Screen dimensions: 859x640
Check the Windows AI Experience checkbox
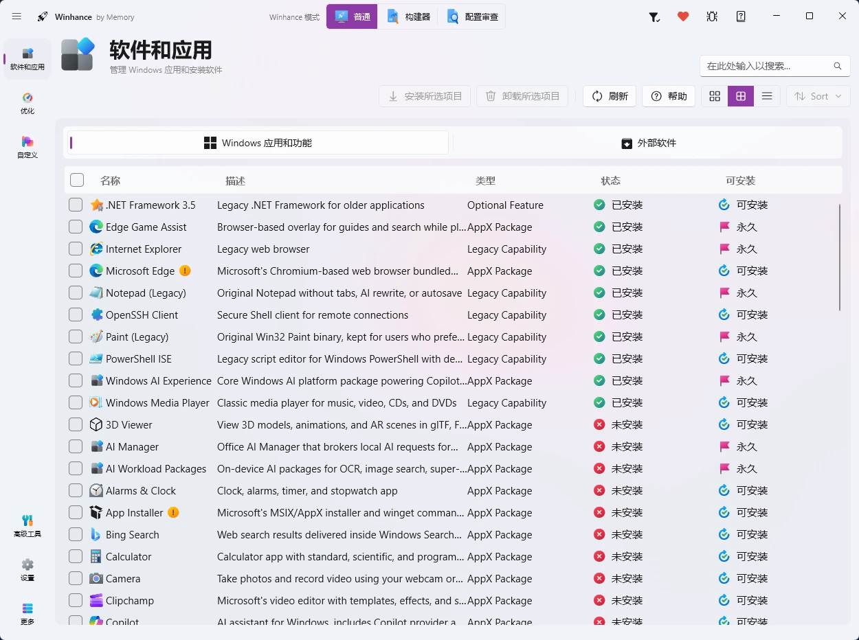[76, 380]
